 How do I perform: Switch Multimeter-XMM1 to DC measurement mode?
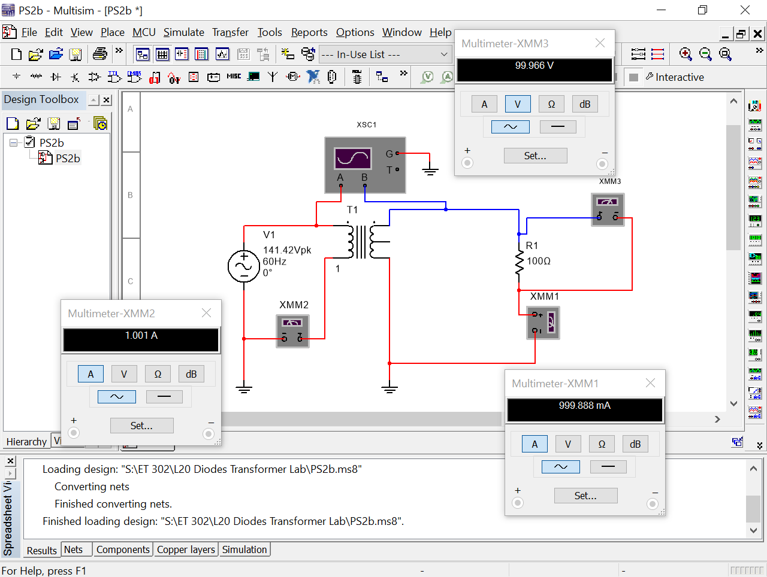pyautogui.click(x=609, y=466)
